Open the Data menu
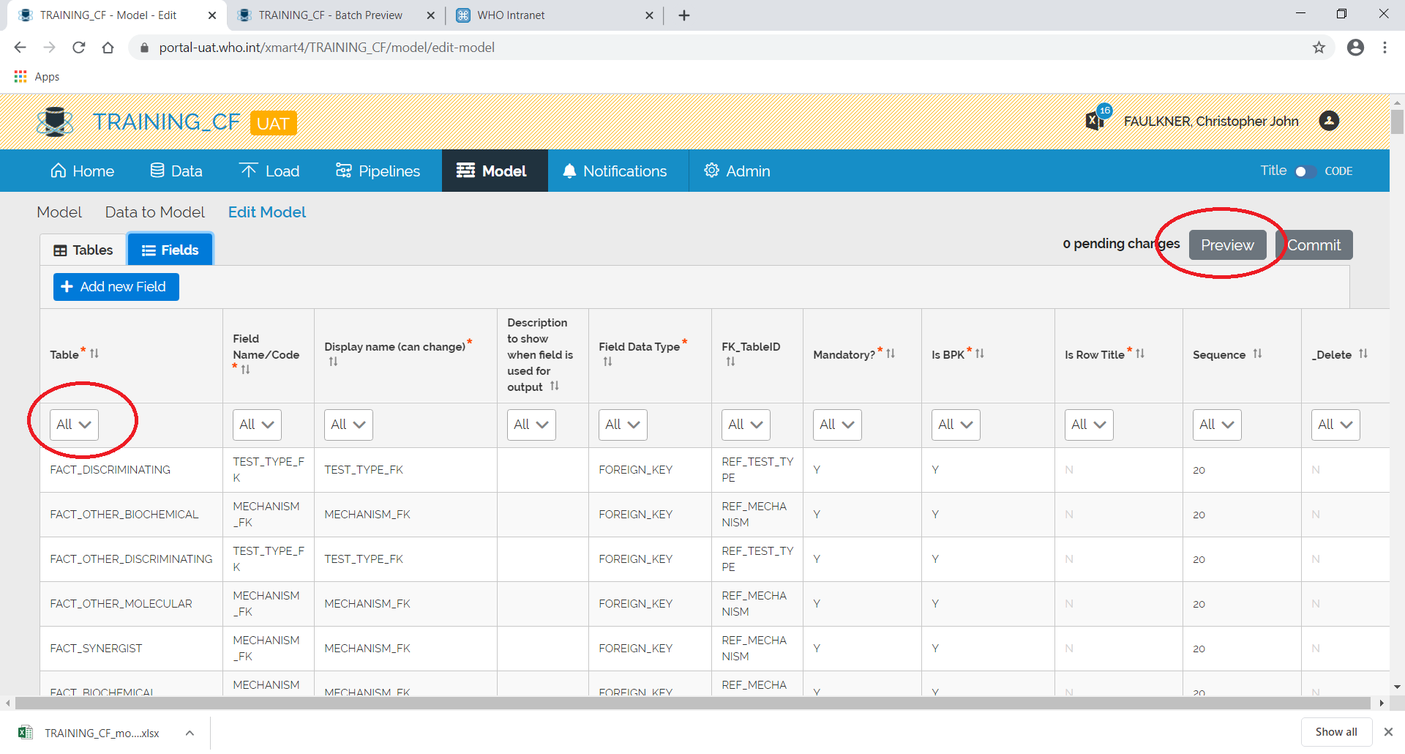The height and width of the screenshot is (754, 1405). tap(176, 171)
